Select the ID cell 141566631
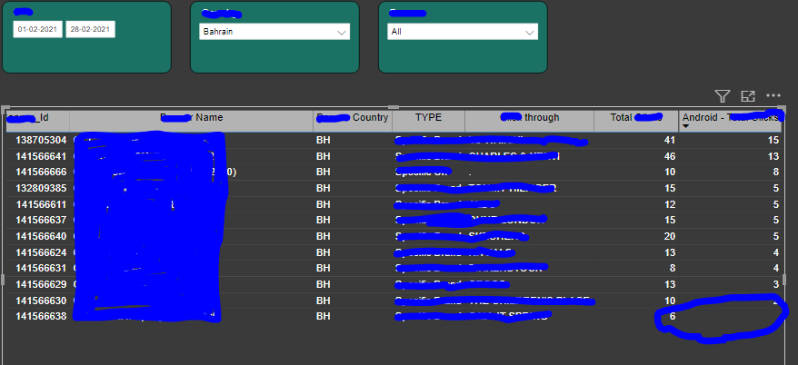 tap(41, 268)
